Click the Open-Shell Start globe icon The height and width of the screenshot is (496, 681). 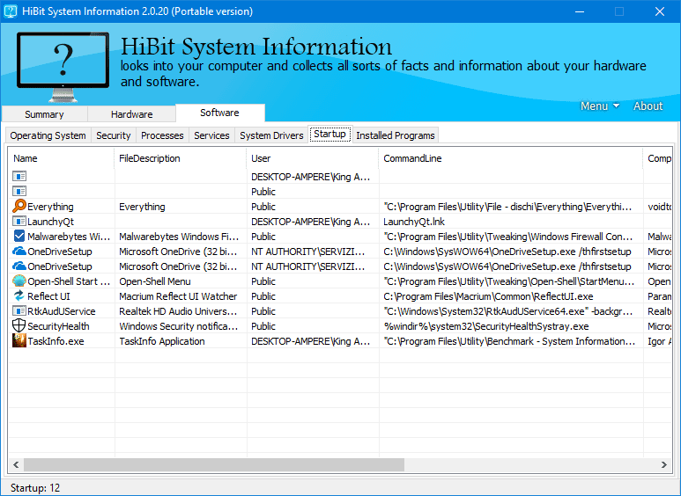[x=19, y=281]
